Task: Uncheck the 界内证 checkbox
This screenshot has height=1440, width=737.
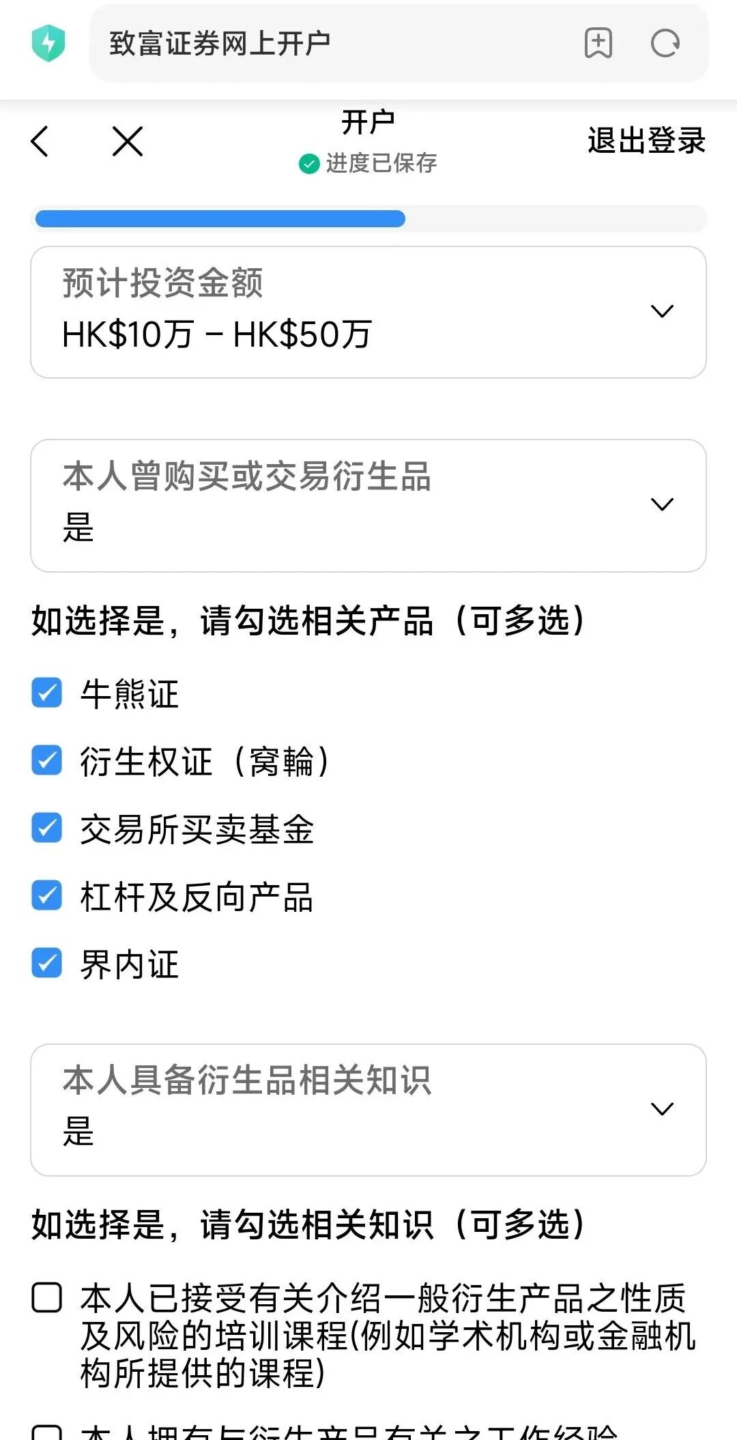Action: click(x=47, y=964)
